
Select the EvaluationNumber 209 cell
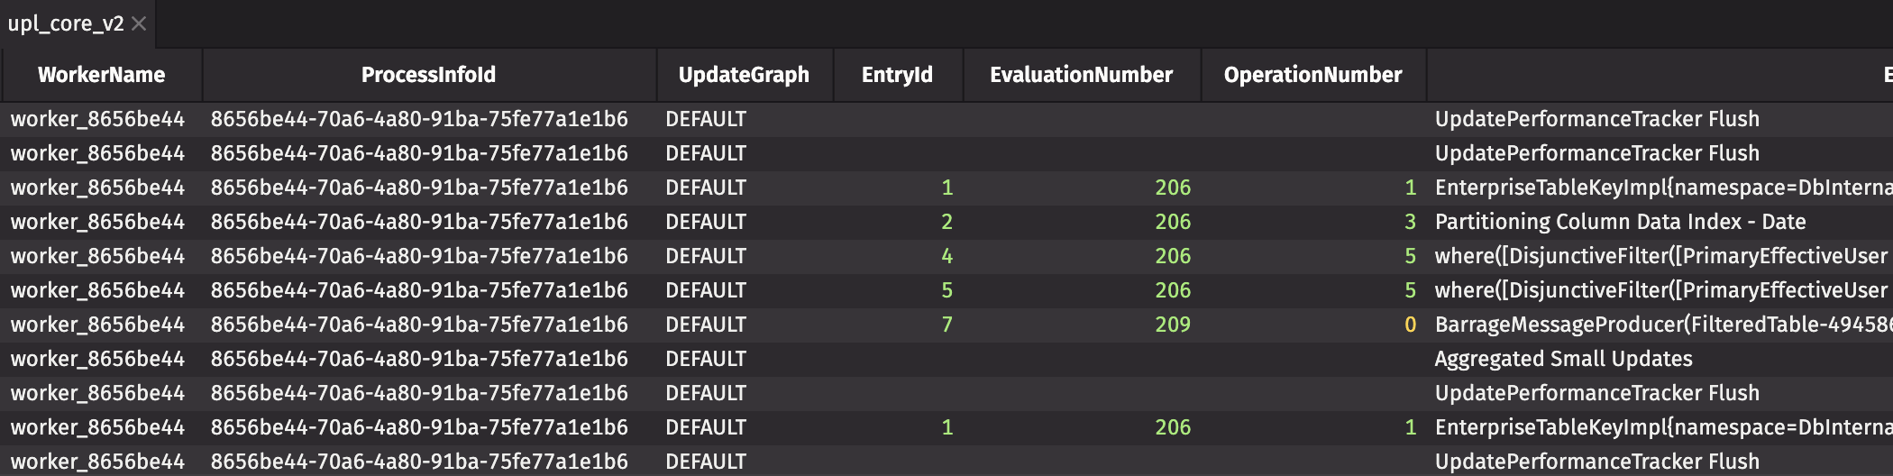click(1173, 325)
